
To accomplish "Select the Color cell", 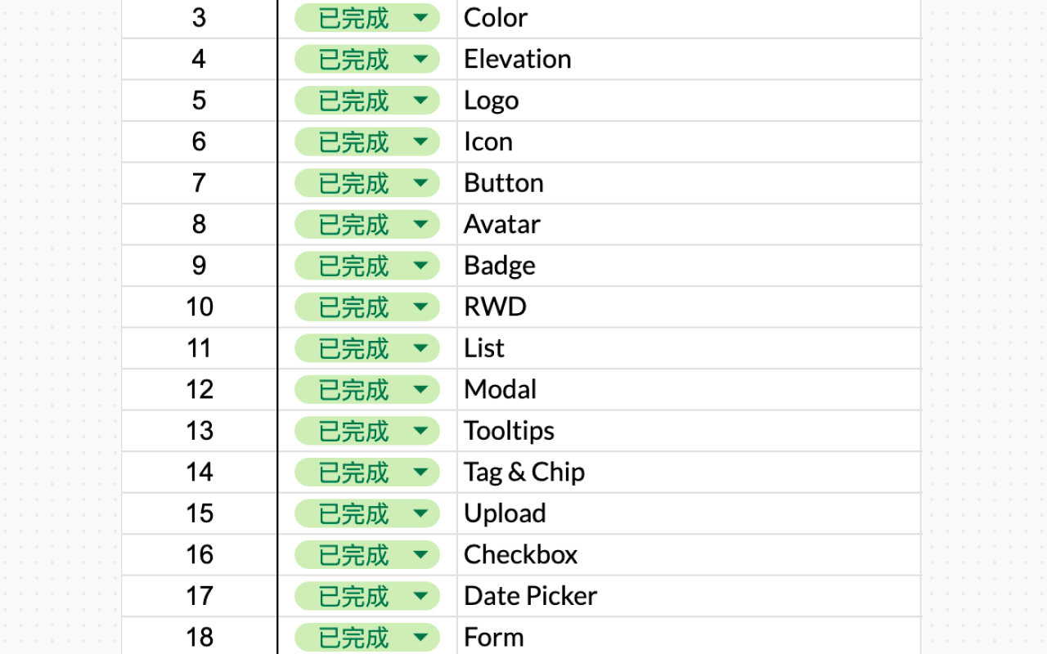I will tap(689, 18).
